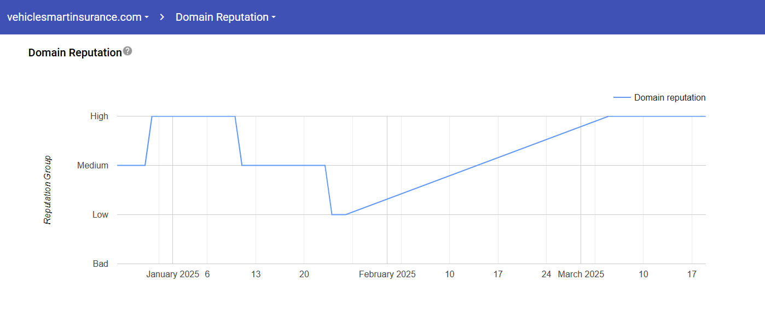The height and width of the screenshot is (333, 765).
Task: Click the 20 date tick in January
Action: point(304,274)
